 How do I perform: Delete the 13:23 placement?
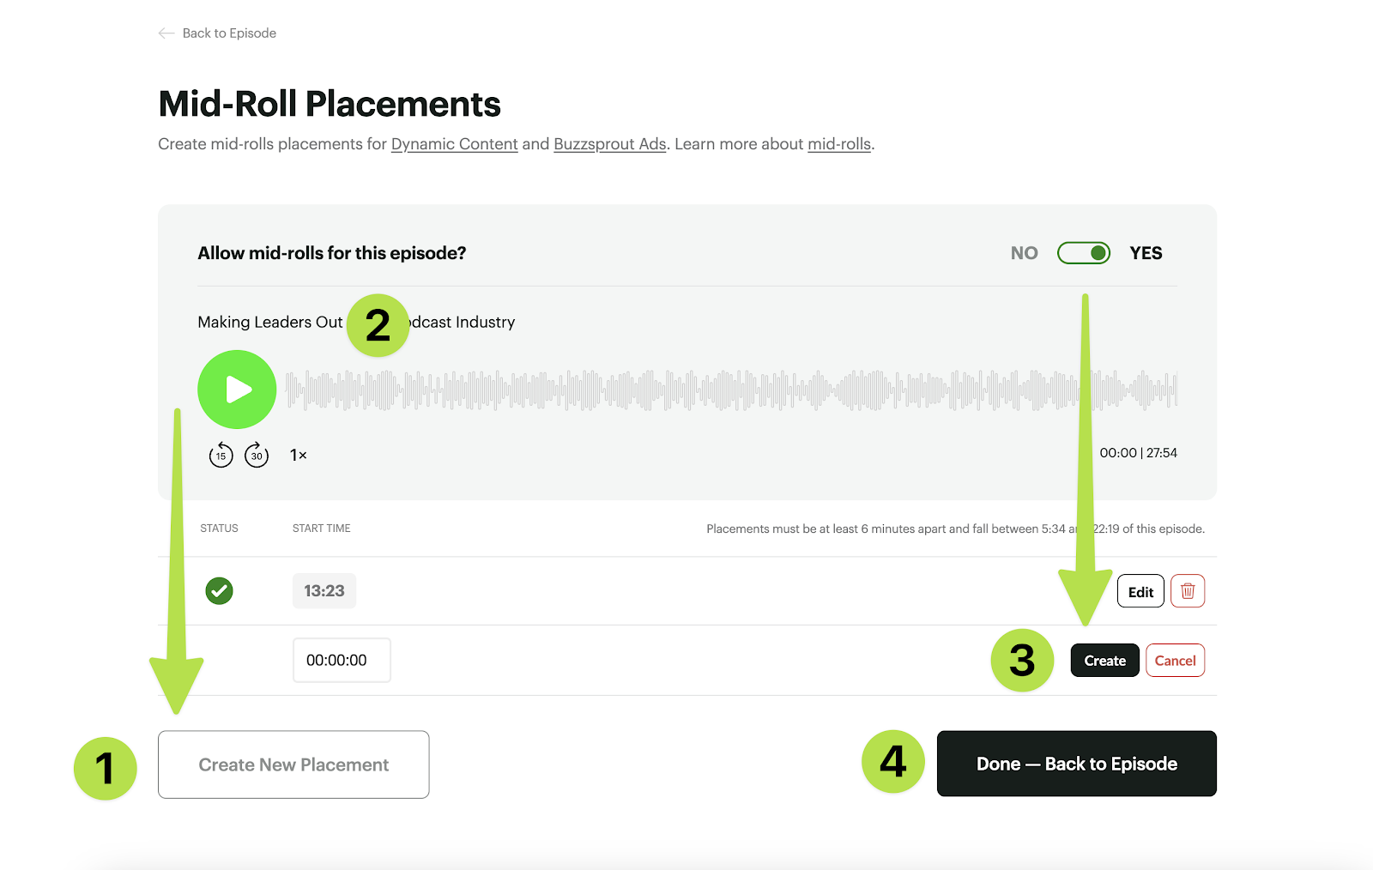1188,591
